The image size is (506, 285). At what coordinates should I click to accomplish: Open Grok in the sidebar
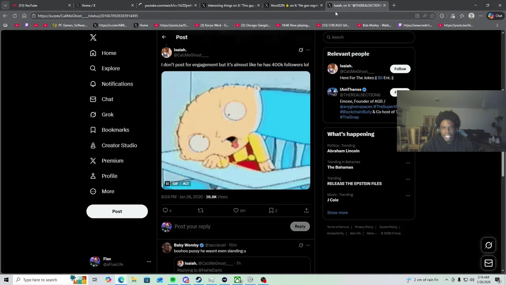(102, 115)
